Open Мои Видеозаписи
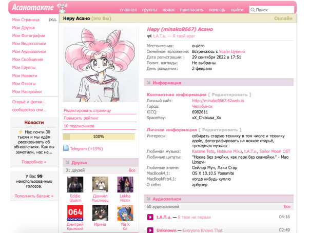310x233 pixels. (x=29, y=44)
